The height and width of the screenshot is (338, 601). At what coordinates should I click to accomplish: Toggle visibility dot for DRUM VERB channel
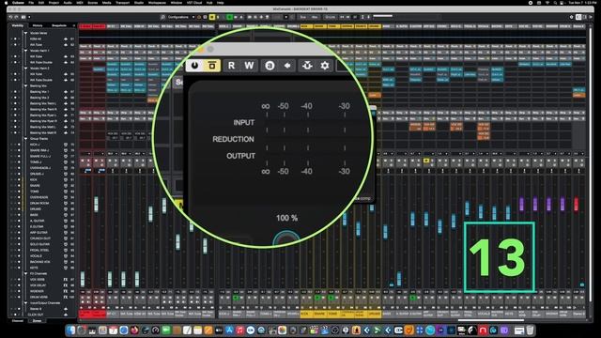coord(19,297)
